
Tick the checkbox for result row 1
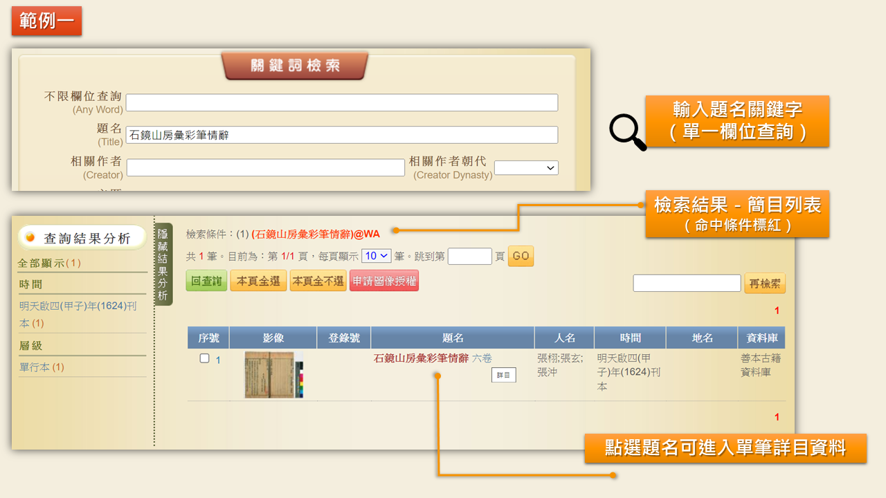[x=204, y=358]
